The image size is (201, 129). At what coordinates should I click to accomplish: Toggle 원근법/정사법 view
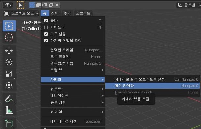pos(73,63)
